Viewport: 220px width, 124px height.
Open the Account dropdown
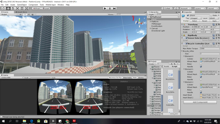click(x=185, y=8)
